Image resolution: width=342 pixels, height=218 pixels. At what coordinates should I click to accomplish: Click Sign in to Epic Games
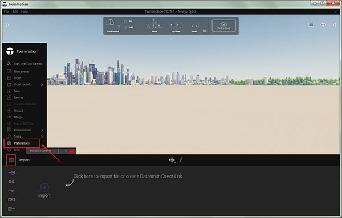[x=25, y=64]
